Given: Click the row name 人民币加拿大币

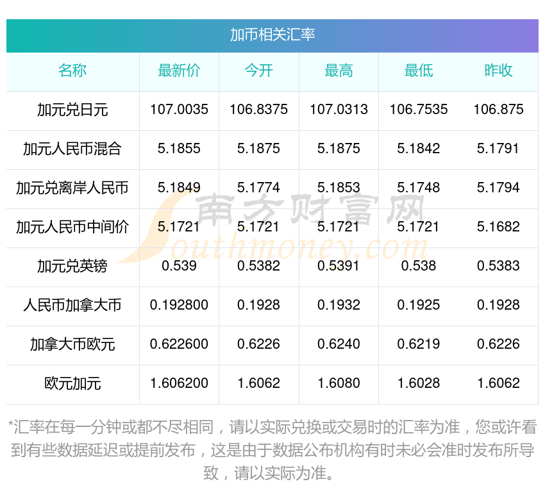Looking at the screenshot, I should pyautogui.click(x=72, y=305).
